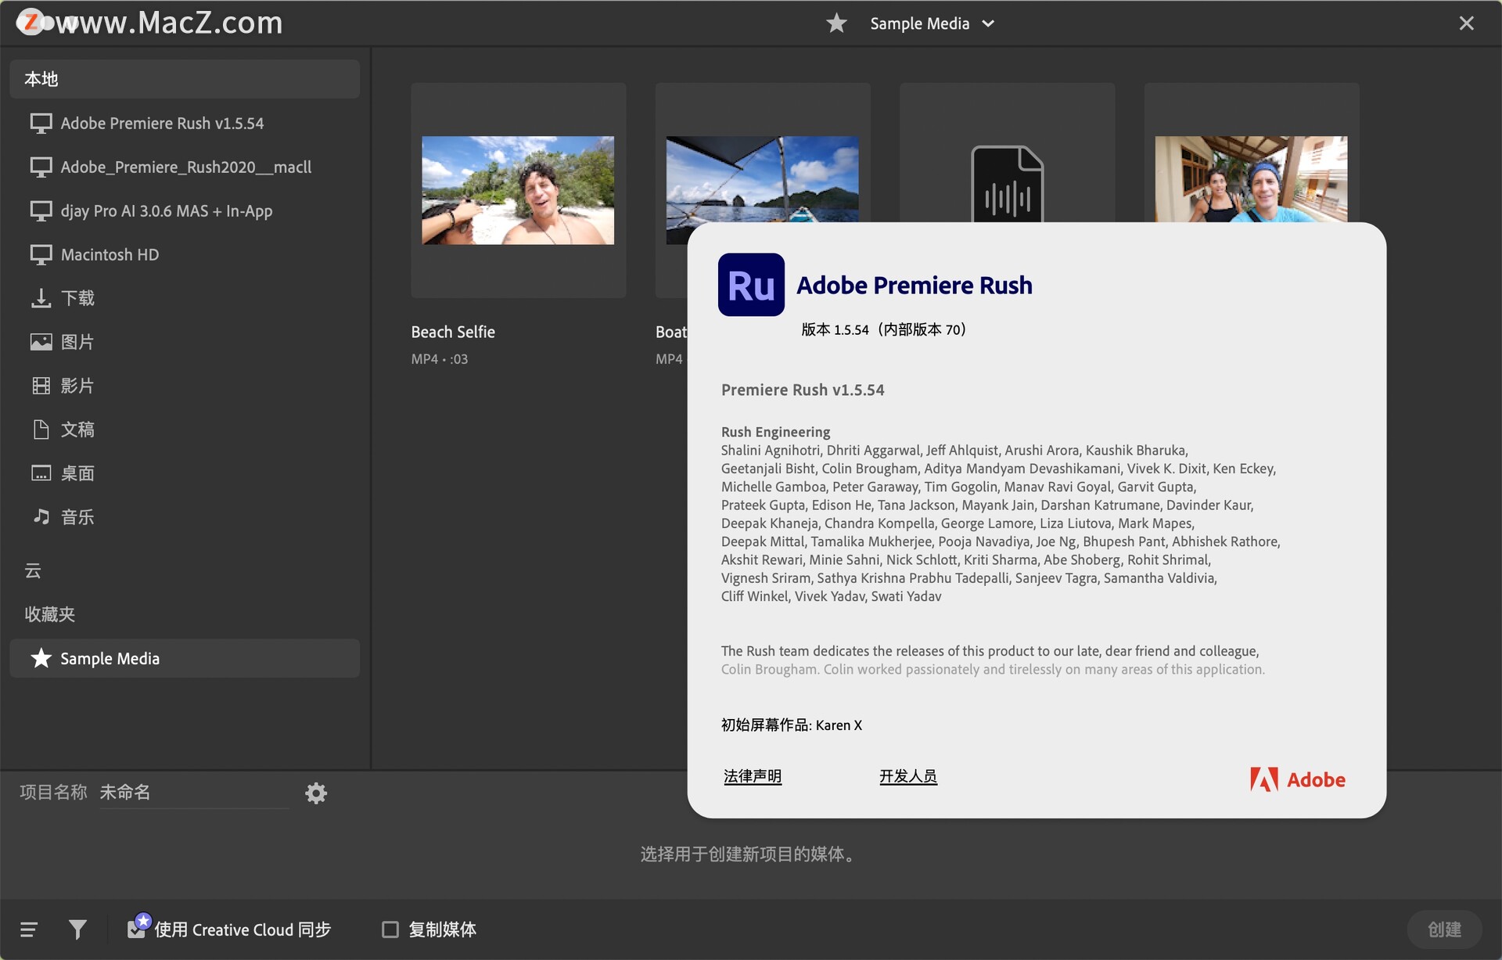Click the 未命名 project name field

194,793
